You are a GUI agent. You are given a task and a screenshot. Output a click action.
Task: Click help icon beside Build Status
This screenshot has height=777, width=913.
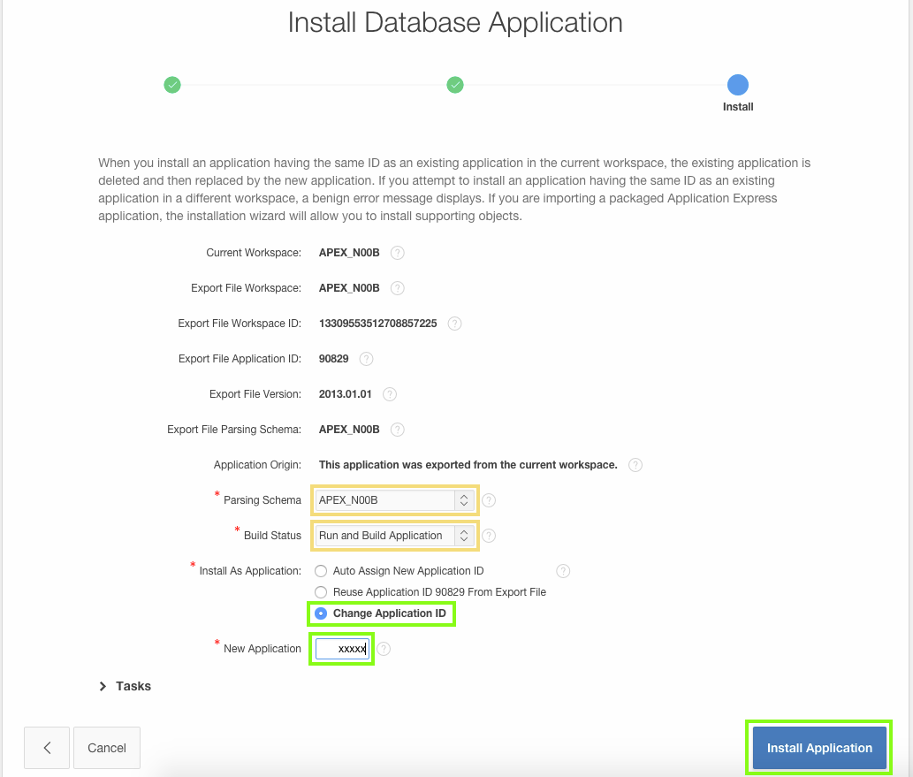coord(489,536)
